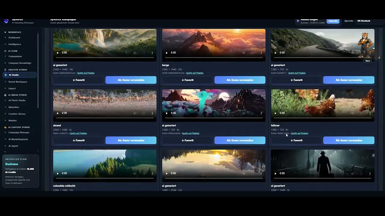
Task: Play the dark park silhouette video
Action: tap(276, 173)
